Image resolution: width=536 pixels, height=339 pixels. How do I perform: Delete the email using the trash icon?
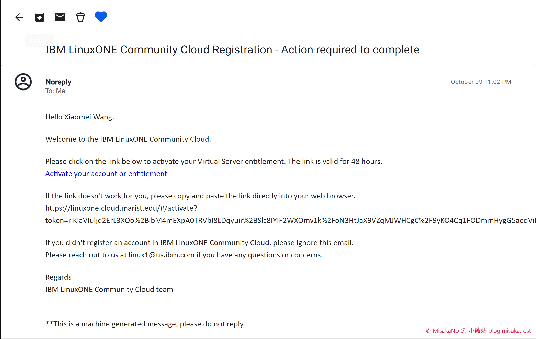[x=81, y=17]
